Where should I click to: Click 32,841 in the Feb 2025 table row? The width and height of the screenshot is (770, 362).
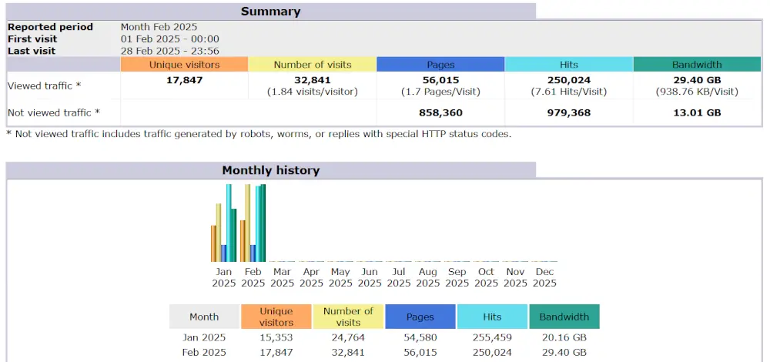348,352
